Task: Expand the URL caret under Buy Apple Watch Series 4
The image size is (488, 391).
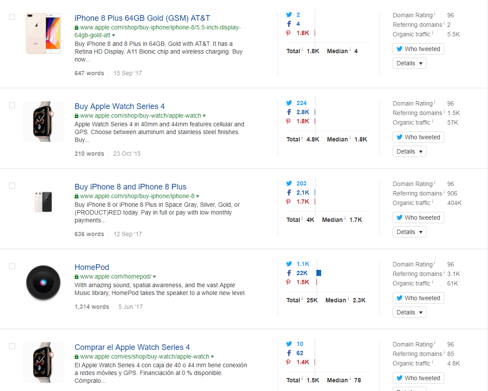Action: [x=204, y=116]
